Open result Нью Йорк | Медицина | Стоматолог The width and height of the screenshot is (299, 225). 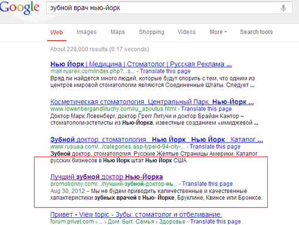click(x=141, y=64)
